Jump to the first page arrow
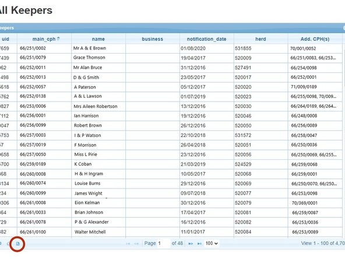 coord(128,244)
